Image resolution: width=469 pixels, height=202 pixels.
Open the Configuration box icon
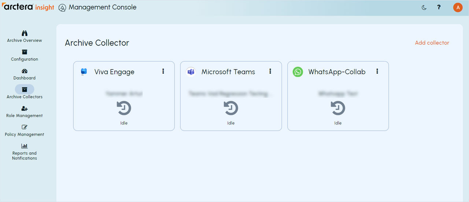(25, 52)
